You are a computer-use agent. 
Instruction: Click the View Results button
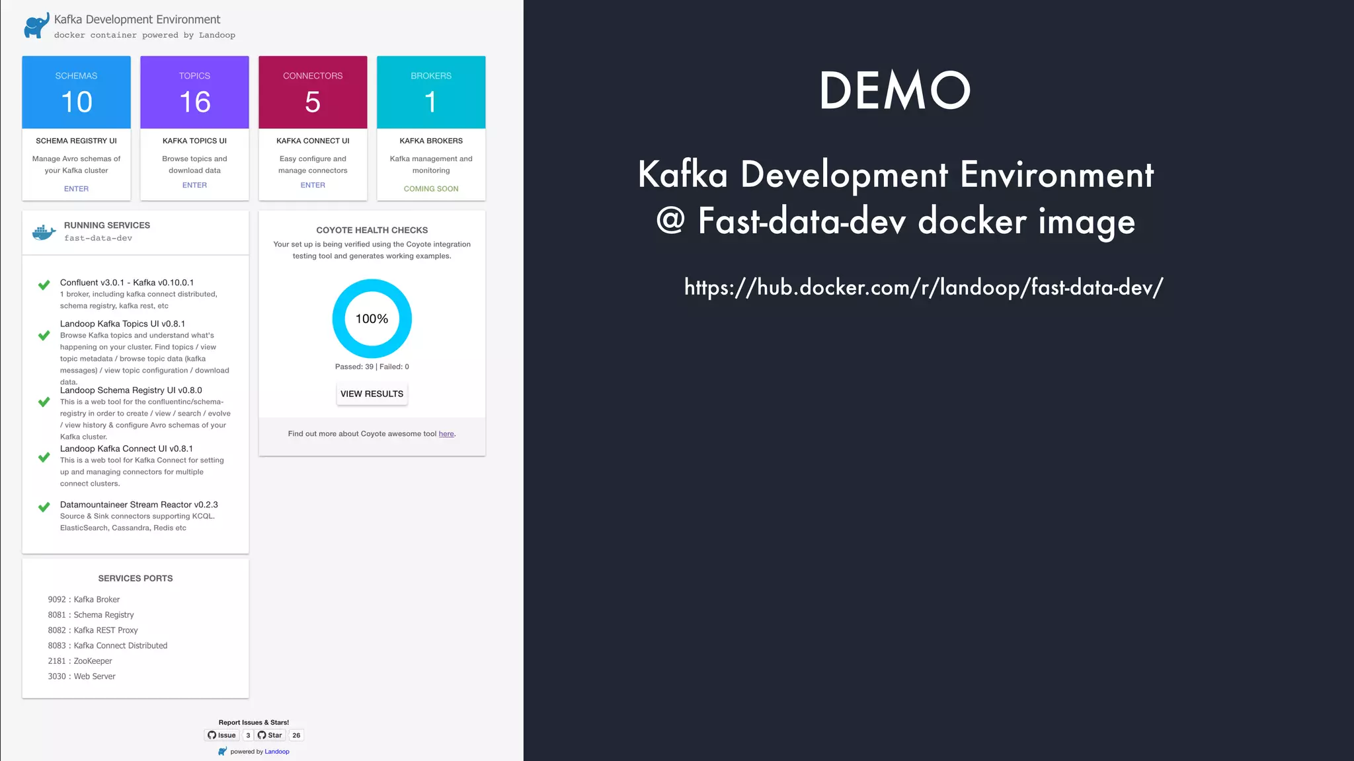pyautogui.click(x=372, y=394)
